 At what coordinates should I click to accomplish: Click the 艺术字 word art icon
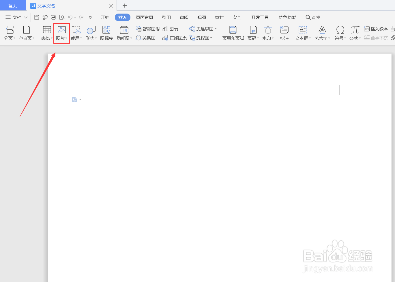click(322, 30)
